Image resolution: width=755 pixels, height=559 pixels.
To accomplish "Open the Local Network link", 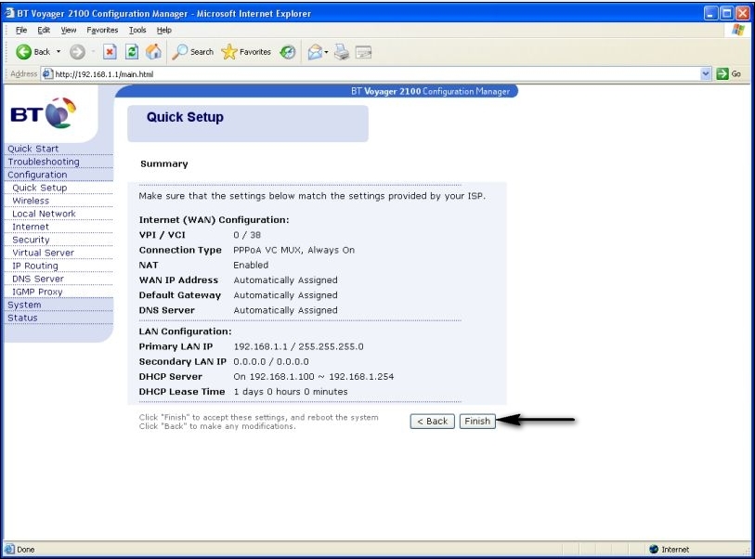I will coord(44,214).
